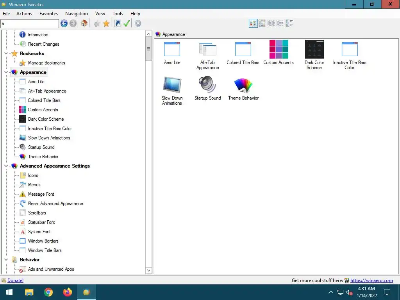Select Dark Color Scheme in the tree
This screenshot has height=300, width=400.
click(46, 119)
